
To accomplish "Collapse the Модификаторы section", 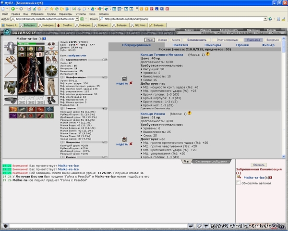I will (x=62, y=77).
